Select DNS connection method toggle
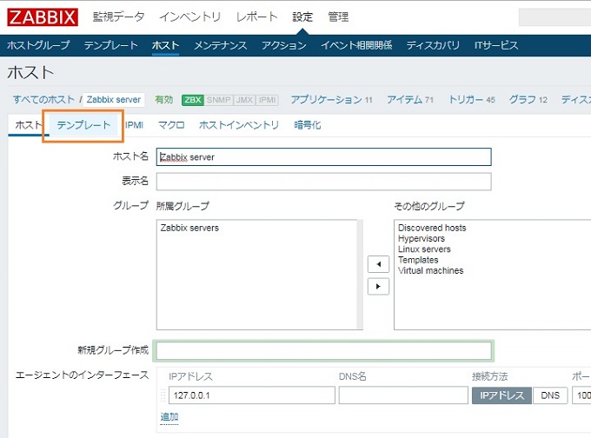Viewport: 591px width, 438px height. 550,395
